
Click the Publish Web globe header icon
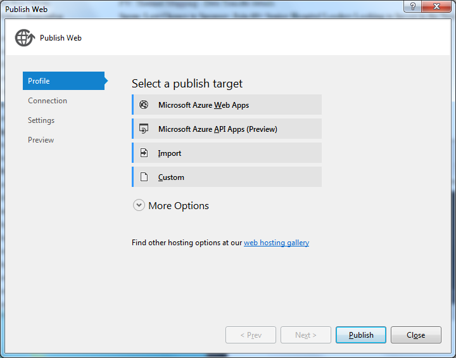pos(25,37)
